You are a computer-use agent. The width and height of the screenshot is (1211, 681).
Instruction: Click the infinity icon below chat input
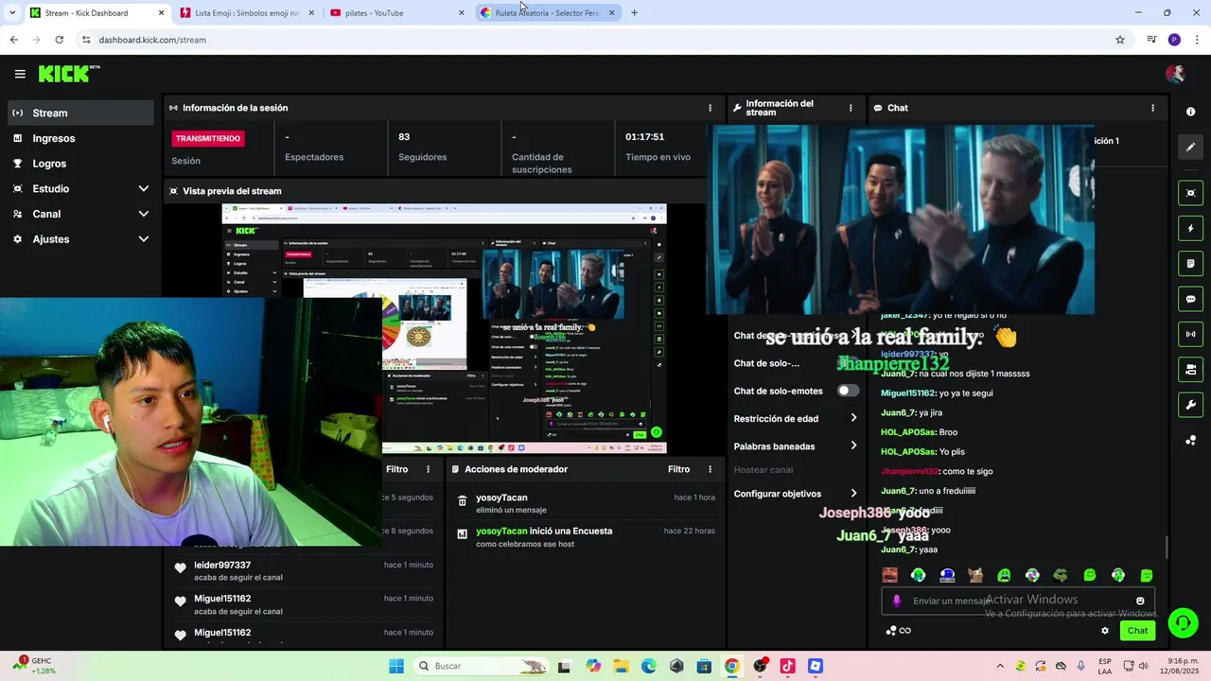[904, 631]
